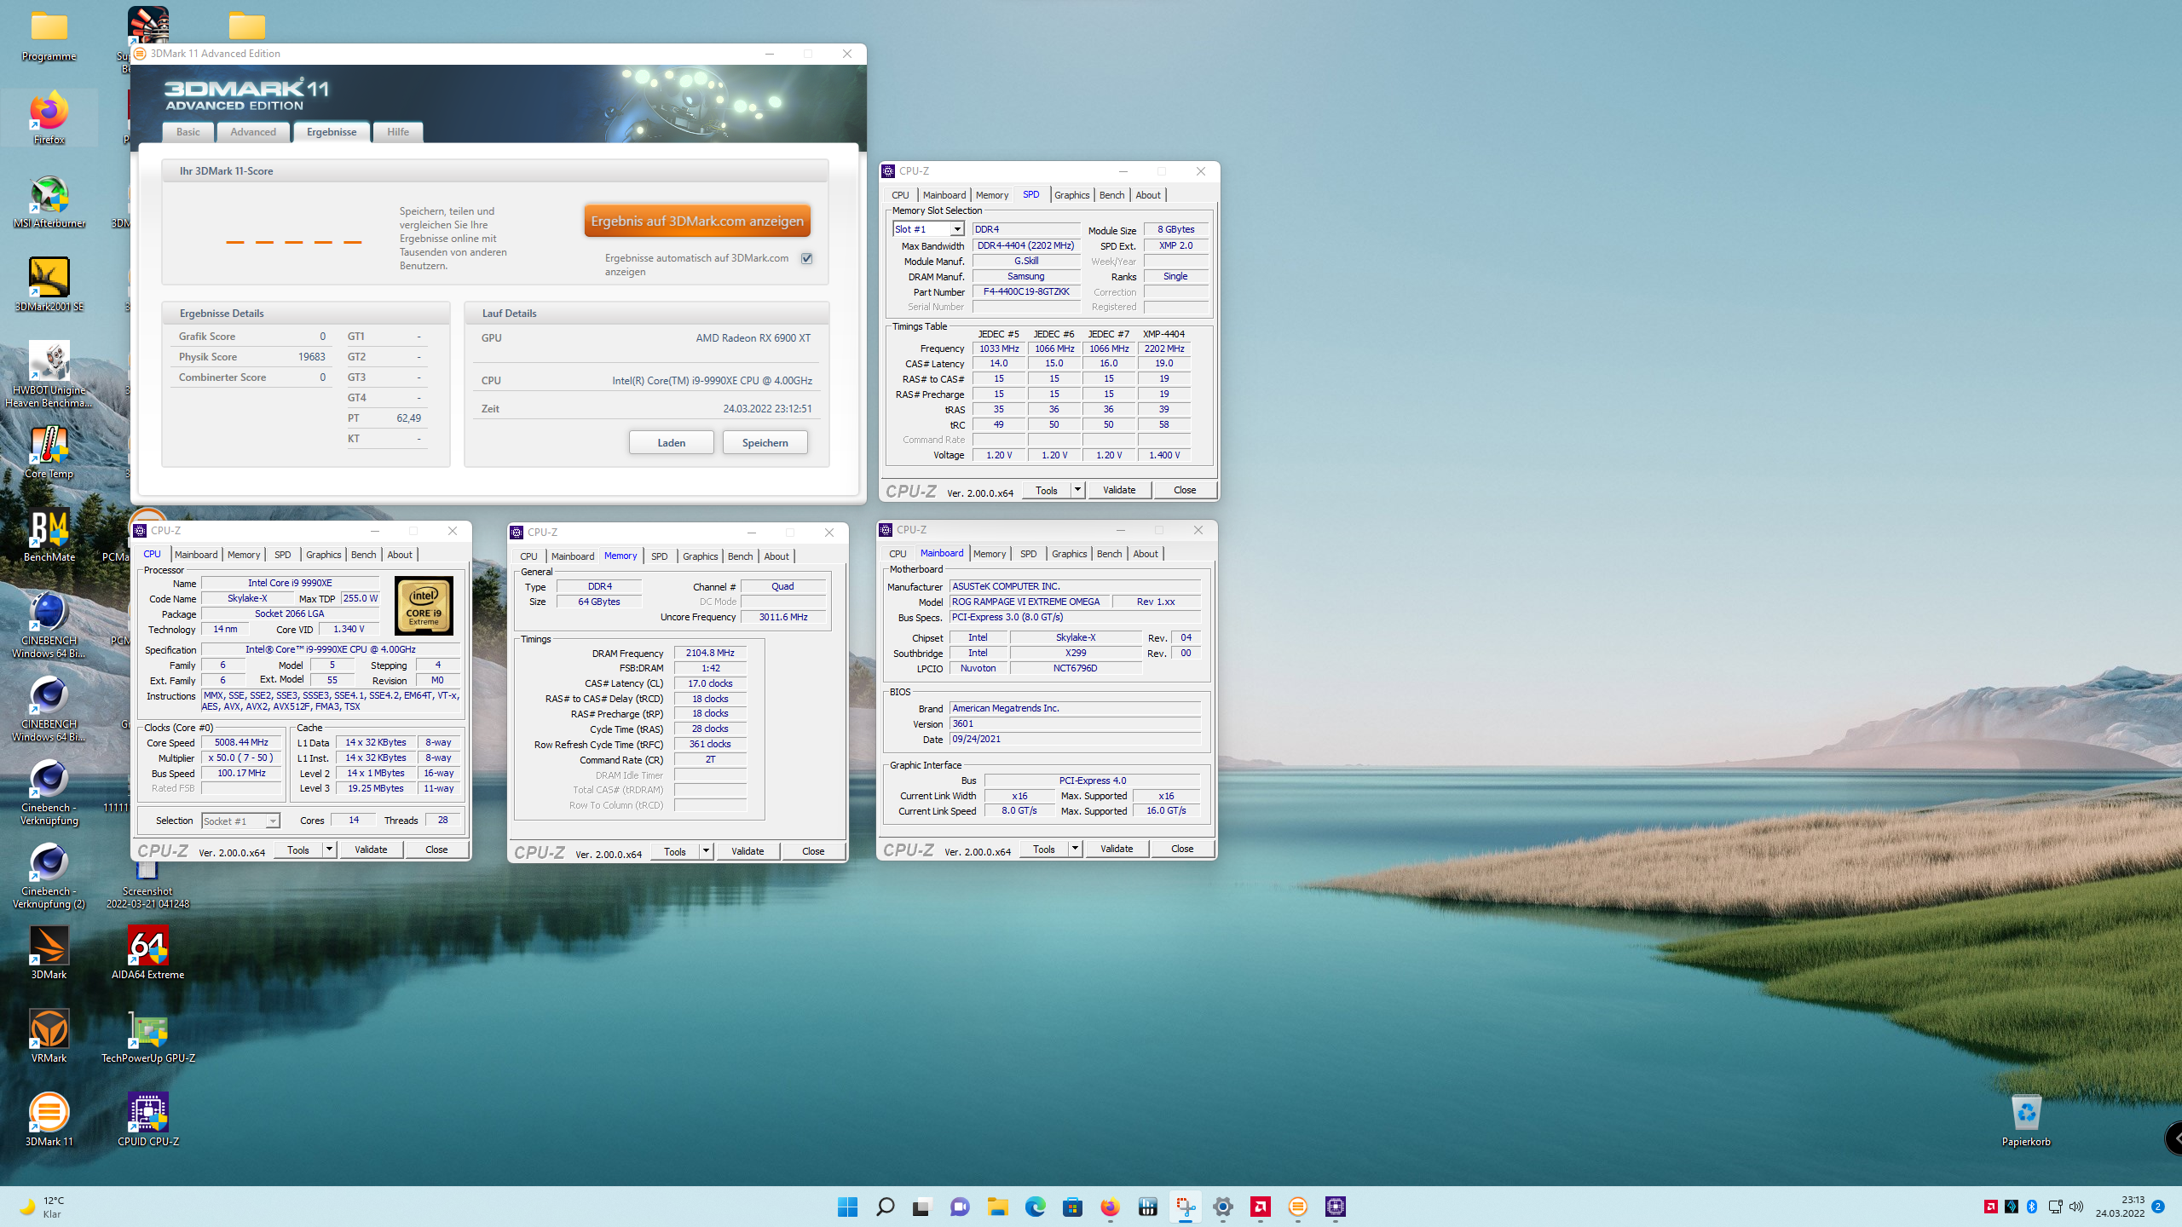2182x1227 pixels.
Task: Click the Bluetooth tray icon
Action: coord(2031,1207)
